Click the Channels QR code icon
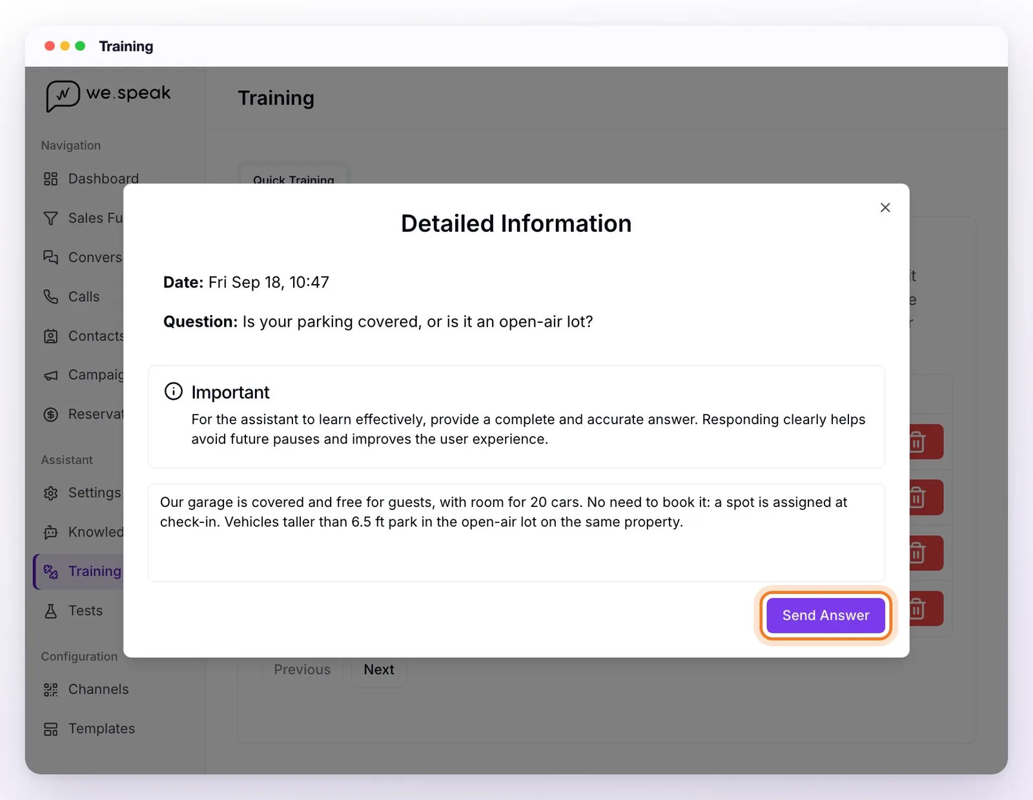 click(50, 690)
